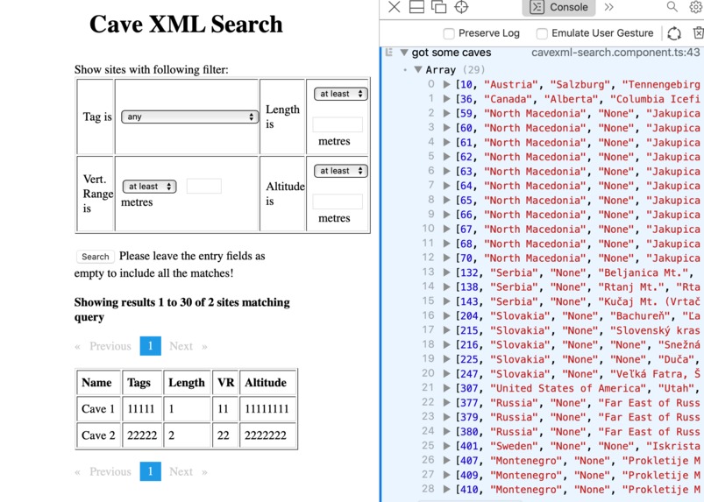Click the 'Cave XML Search' heading
The width and height of the screenshot is (704, 502).
[186, 25]
